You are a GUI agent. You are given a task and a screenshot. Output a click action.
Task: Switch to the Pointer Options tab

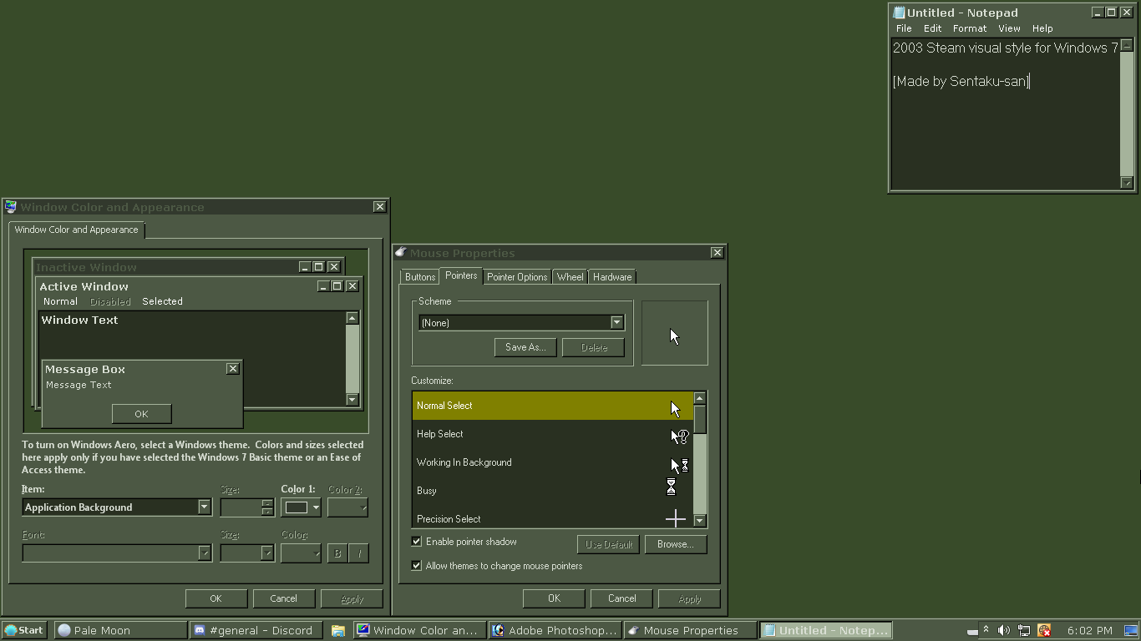coord(517,277)
